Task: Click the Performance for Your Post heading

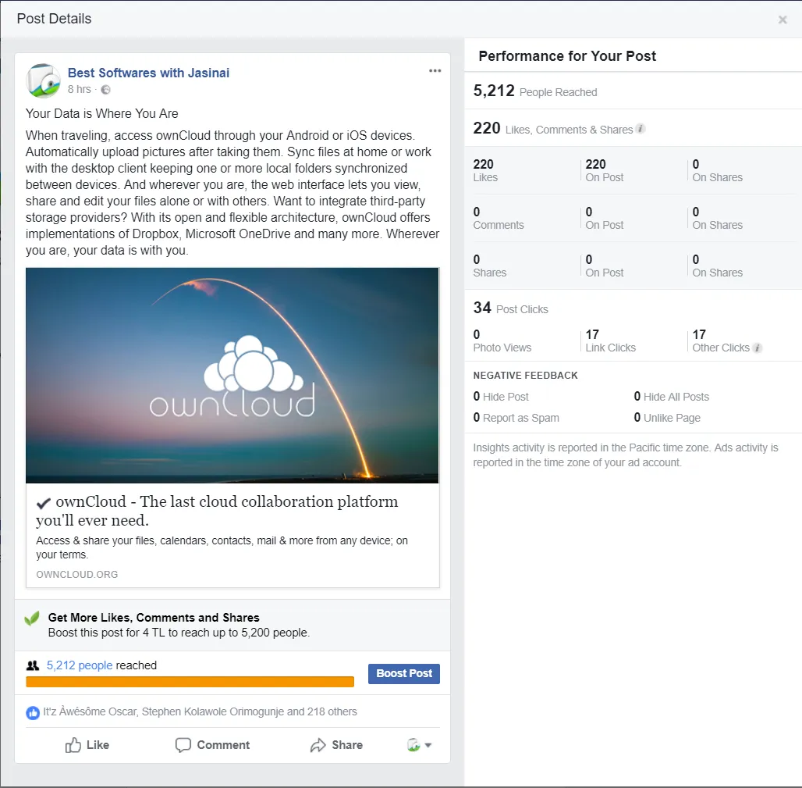Action: pyautogui.click(x=566, y=55)
